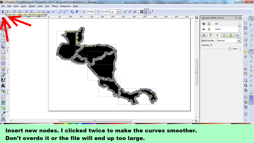Pick the Spiral drawing tool
The width and height of the screenshot is (254, 143).
pyautogui.click(x=3, y=63)
